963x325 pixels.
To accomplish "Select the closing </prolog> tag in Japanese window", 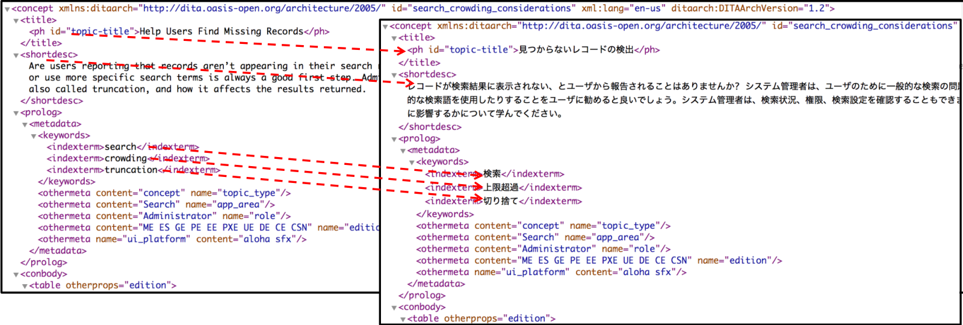I will click(422, 296).
